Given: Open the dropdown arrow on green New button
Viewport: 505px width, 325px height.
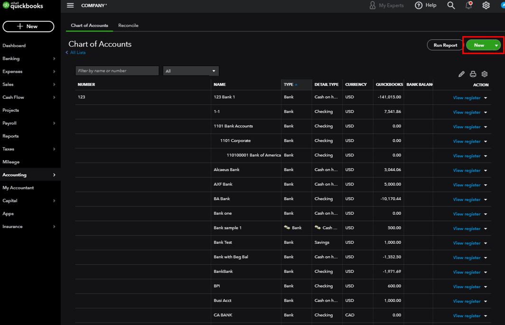Looking at the screenshot, I should pyautogui.click(x=496, y=45).
